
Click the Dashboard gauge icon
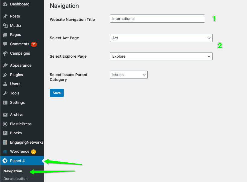click(5, 4)
